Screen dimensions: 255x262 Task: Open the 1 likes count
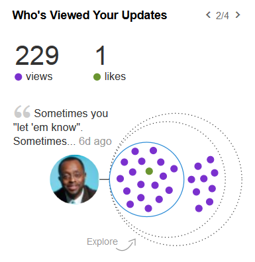101,56
